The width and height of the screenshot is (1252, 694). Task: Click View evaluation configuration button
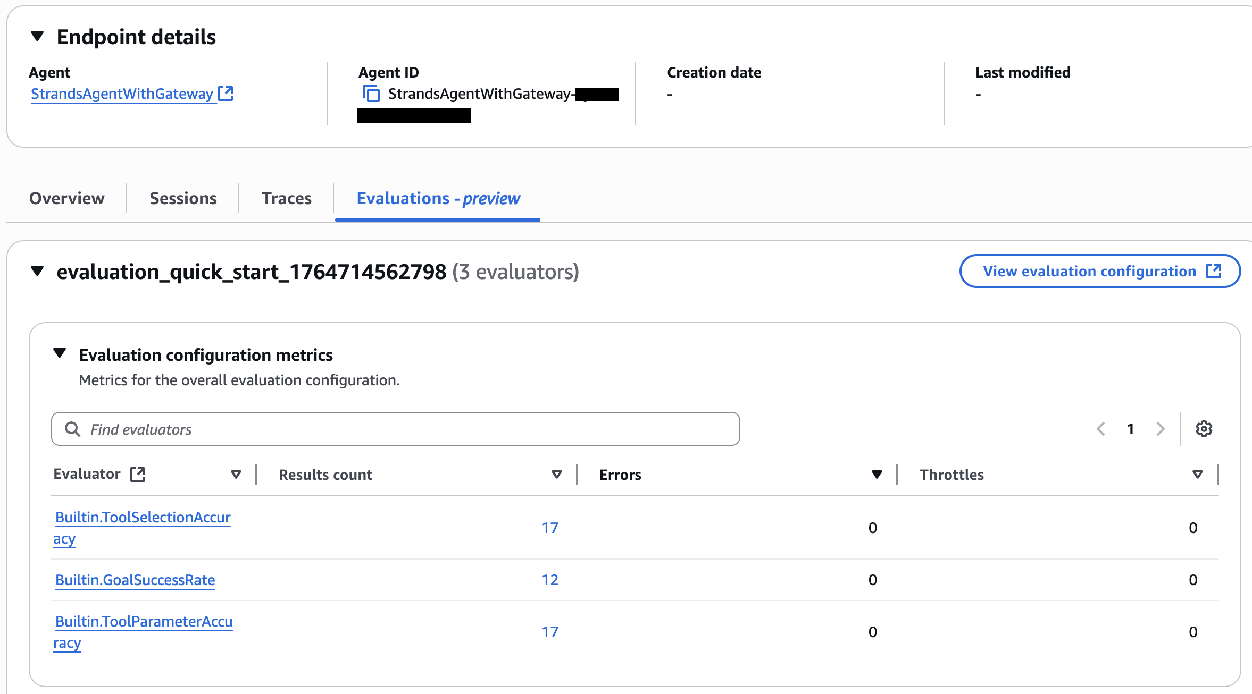[x=1099, y=271]
